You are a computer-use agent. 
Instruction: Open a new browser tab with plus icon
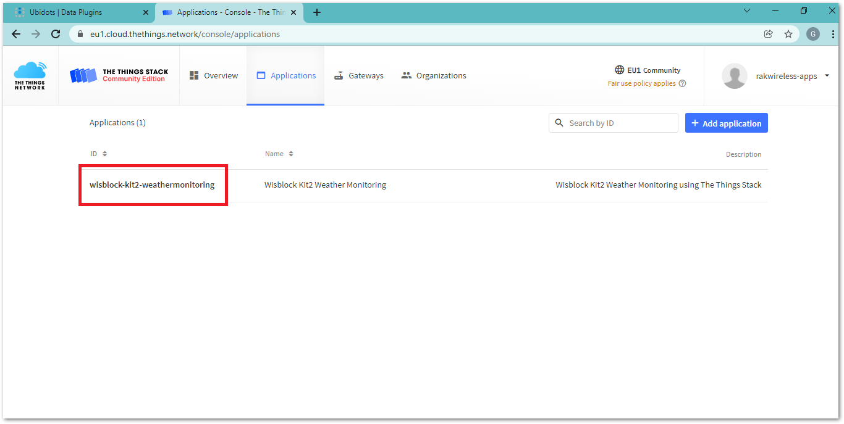point(316,12)
